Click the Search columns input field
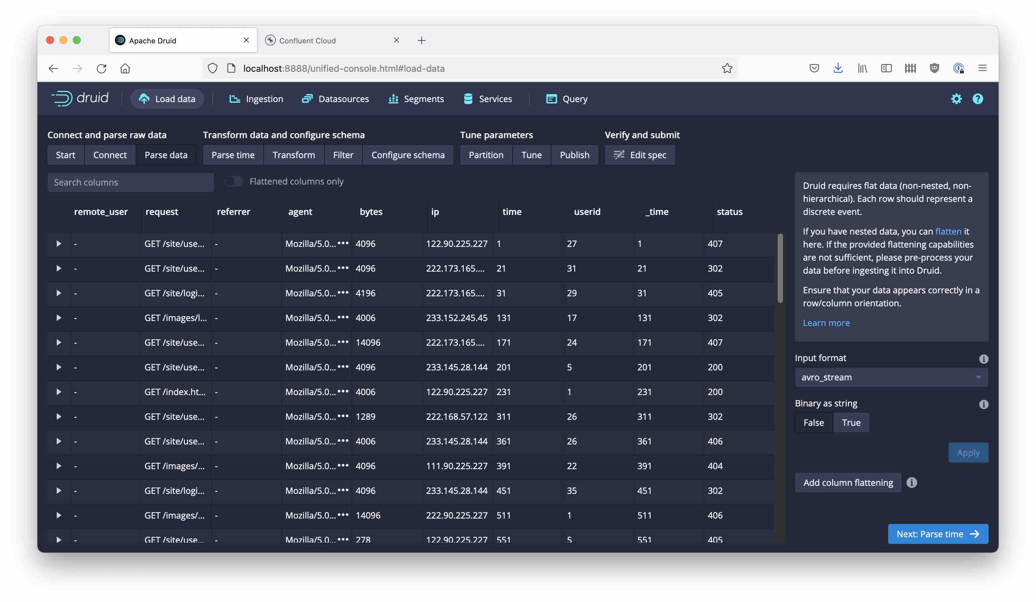The image size is (1036, 602). (x=131, y=182)
